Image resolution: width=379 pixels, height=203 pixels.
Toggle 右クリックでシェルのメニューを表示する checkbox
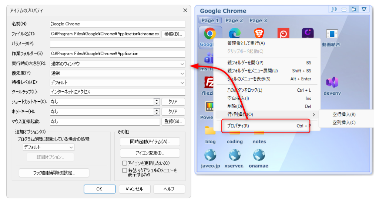click(124, 171)
